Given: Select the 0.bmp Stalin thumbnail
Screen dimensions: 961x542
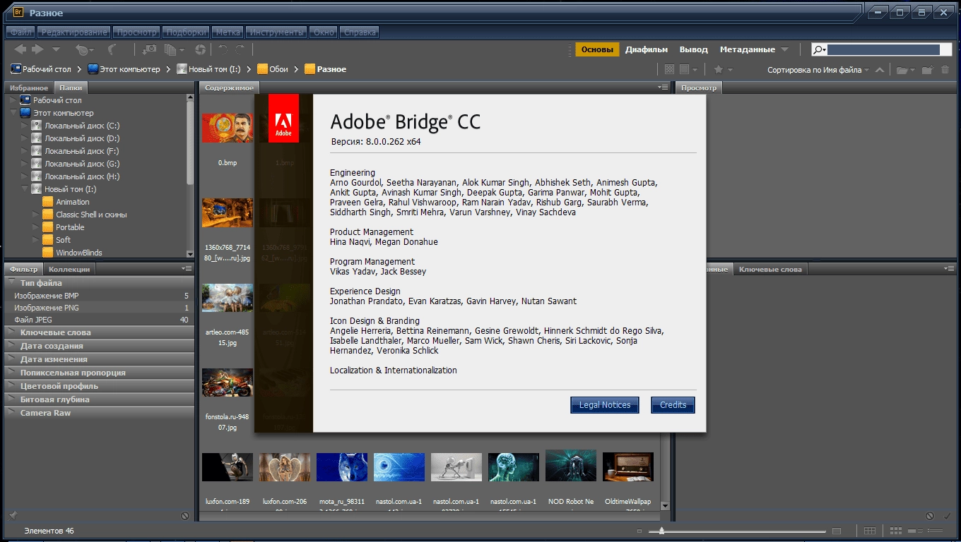Looking at the screenshot, I should point(228,127).
